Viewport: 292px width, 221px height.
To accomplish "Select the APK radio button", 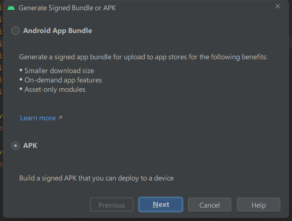I will tap(16, 145).
